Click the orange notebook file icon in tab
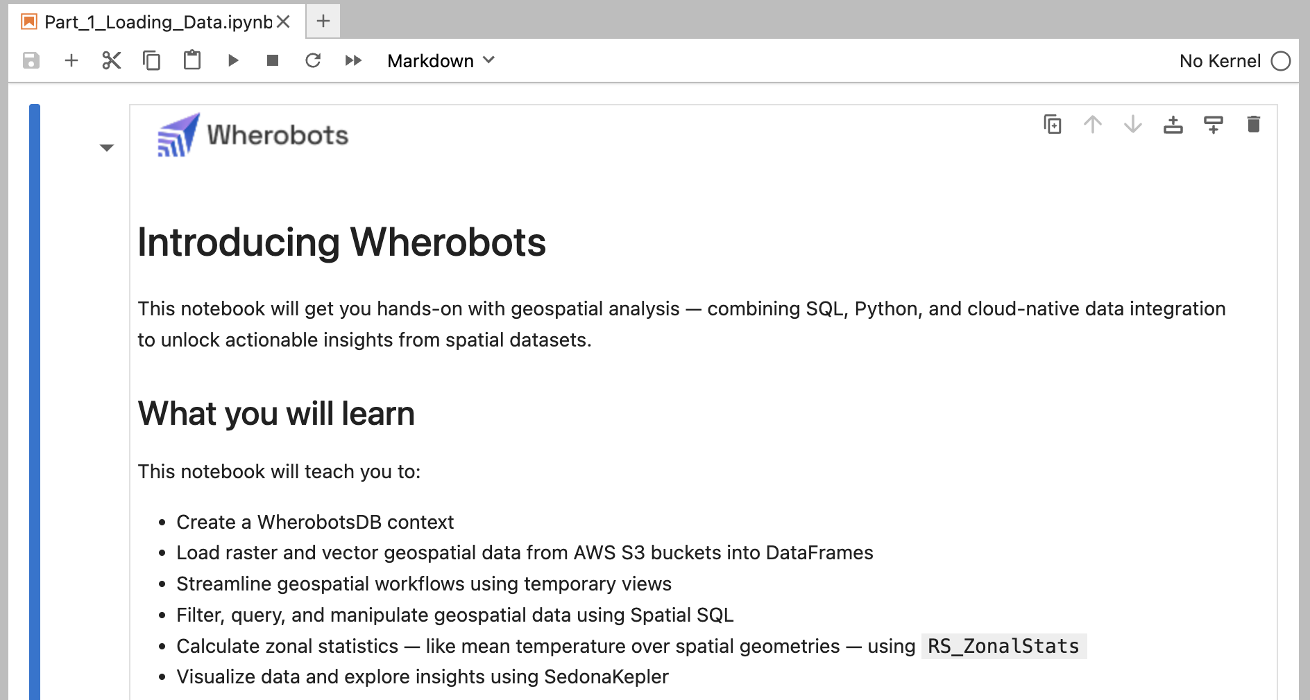This screenshot has height=700, width=1310. tap(29, 21)
